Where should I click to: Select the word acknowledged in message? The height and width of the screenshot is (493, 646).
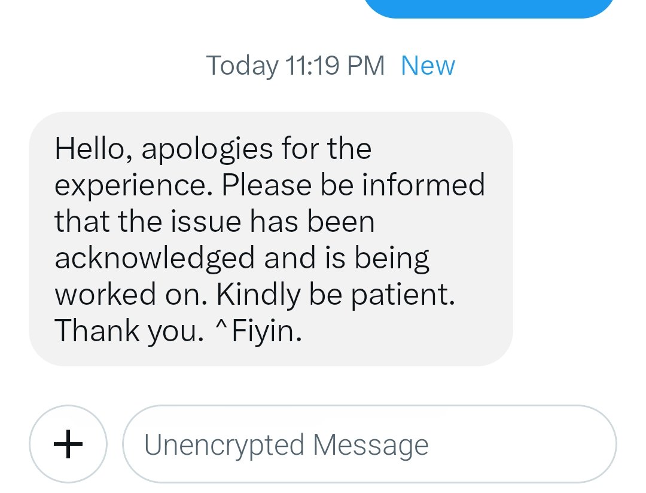coord(154,259)
